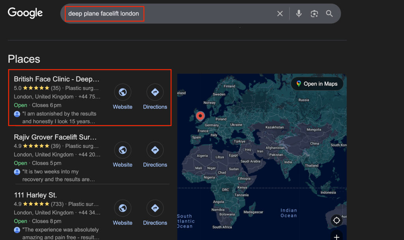404x240 pixels.
Task: Open 111 Harley St. listing title
Action: 35,195
